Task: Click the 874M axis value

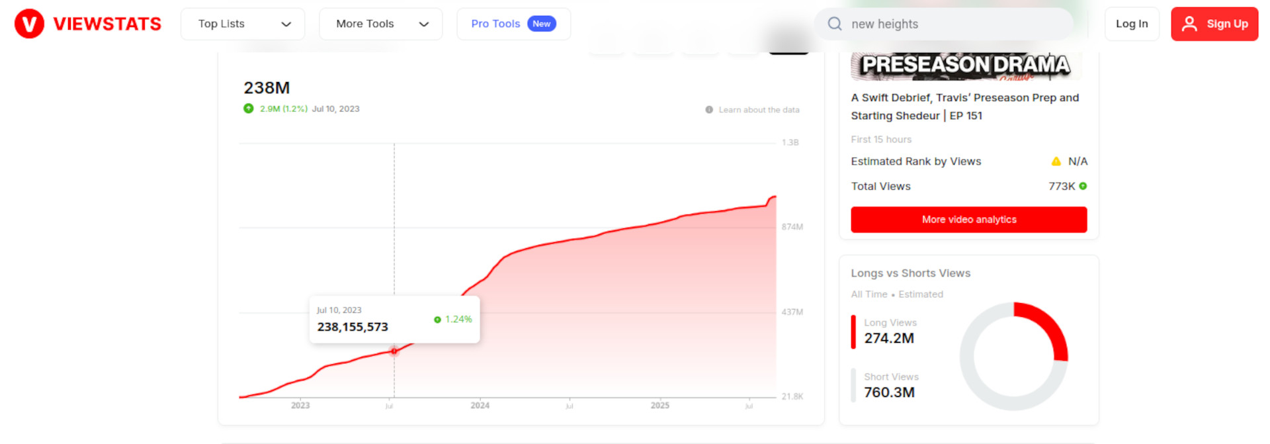Action: 792,227
